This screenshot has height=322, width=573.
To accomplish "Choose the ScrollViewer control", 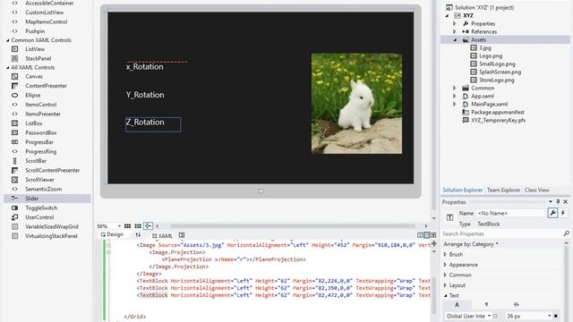I will click(39, 180).
